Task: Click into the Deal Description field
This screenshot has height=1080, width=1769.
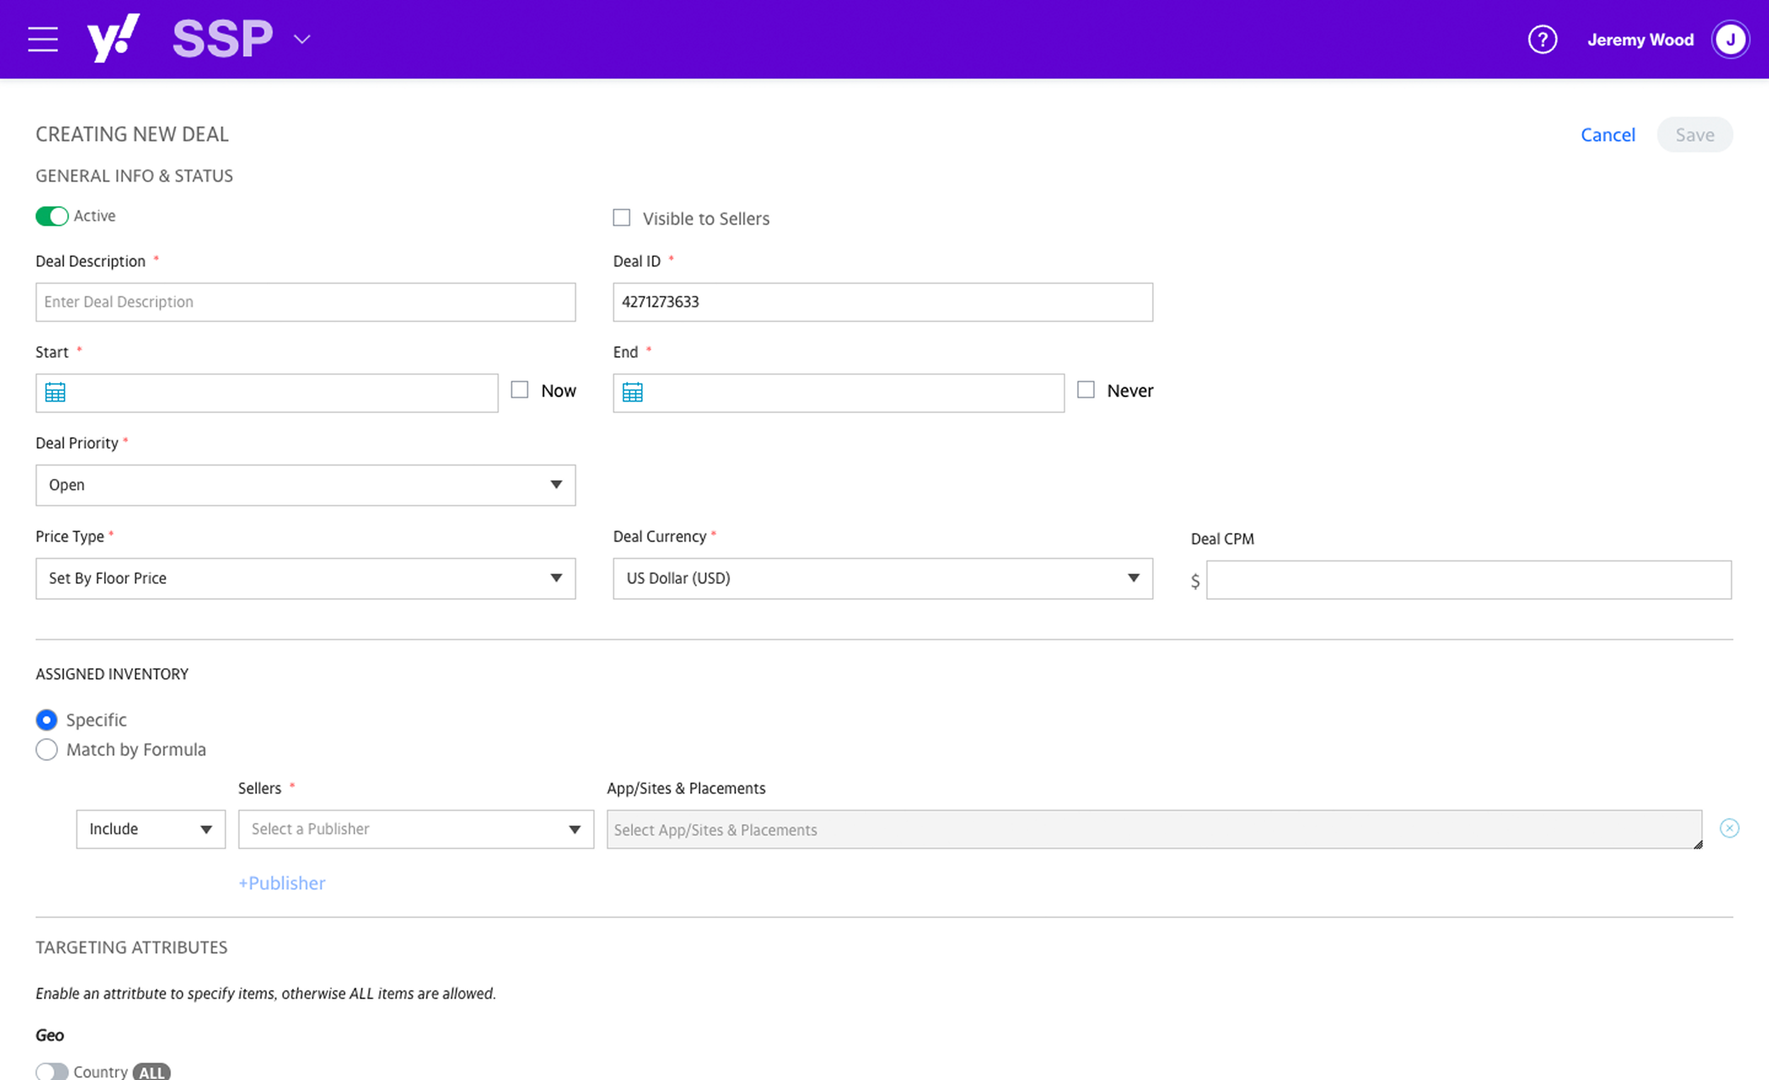Action: (x=305, y=302)
